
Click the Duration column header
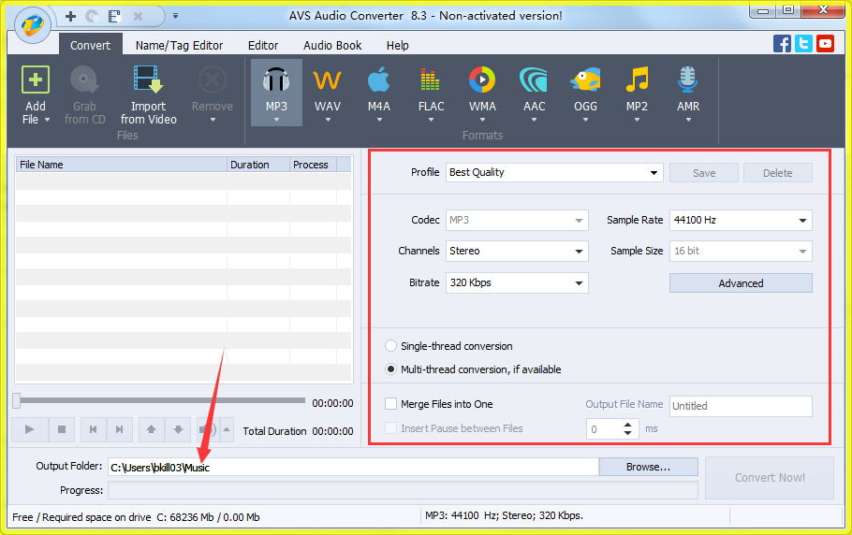[258, 165]
